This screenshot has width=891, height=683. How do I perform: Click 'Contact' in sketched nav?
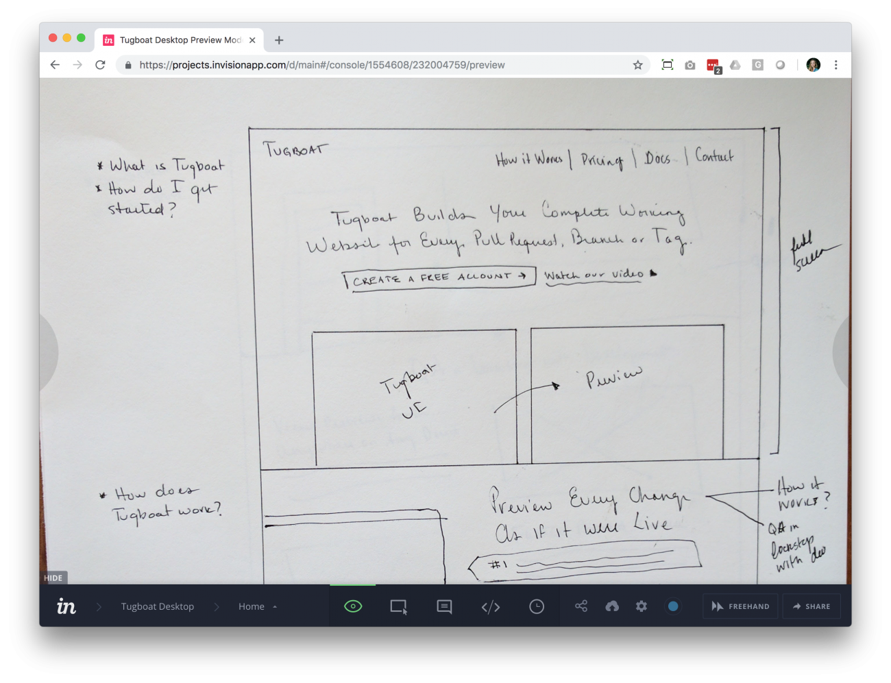pos(714,156)
